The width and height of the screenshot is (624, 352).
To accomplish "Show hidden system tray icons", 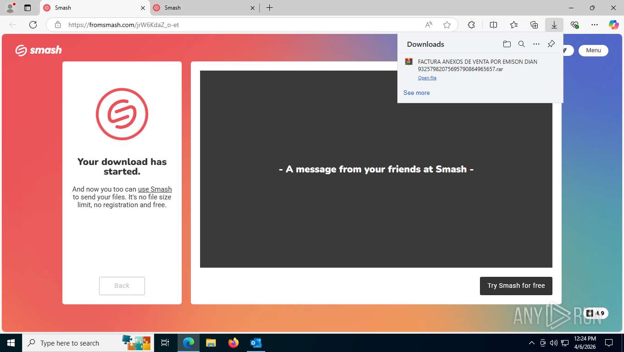I will (x=532, y=343).
